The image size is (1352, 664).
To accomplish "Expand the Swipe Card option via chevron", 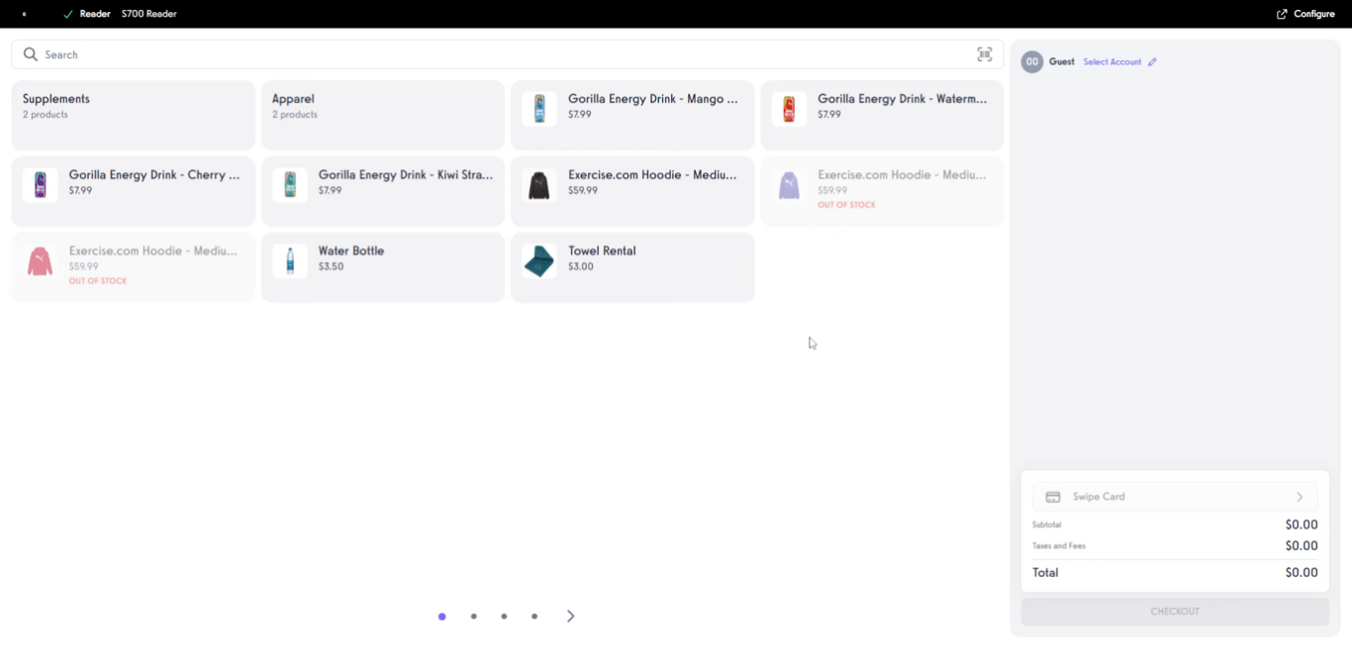I will pos(1301,497).
